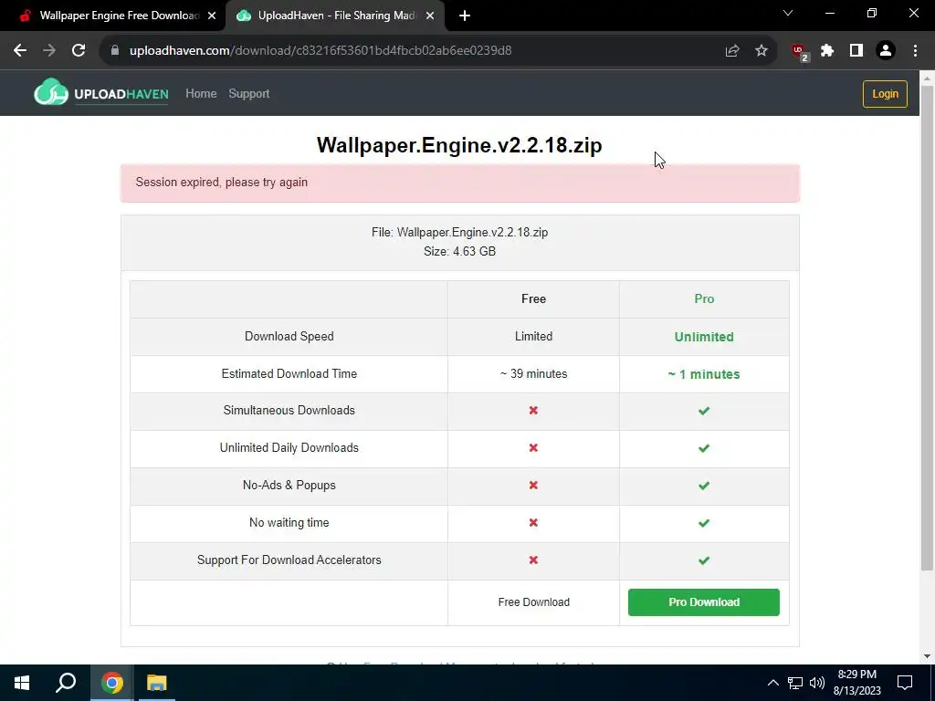Click the 'Support For Download Accelerators' row label
Viewport: 935px width, 701px height.
pos(289,560)
